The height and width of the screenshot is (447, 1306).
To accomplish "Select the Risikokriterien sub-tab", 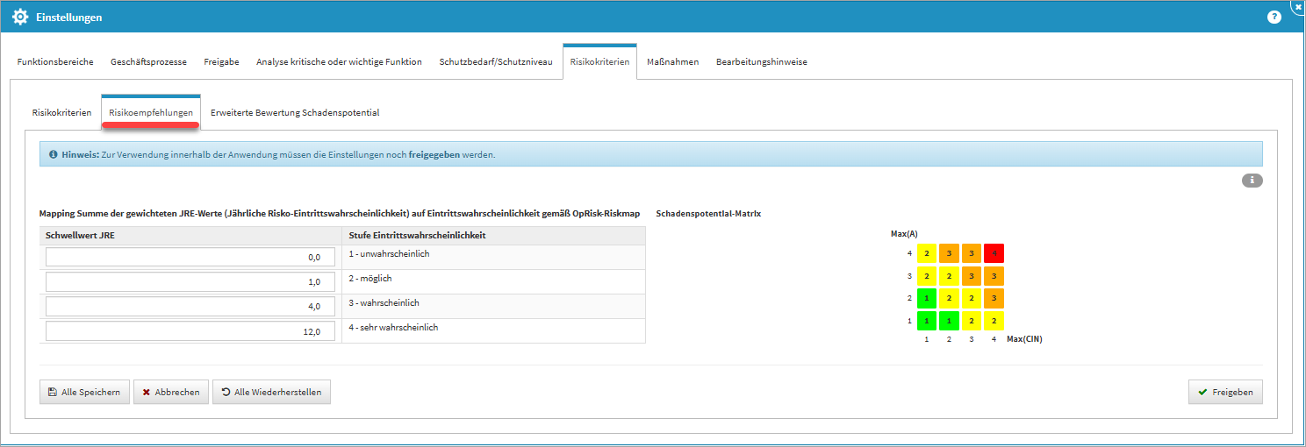I will point(61,113).
